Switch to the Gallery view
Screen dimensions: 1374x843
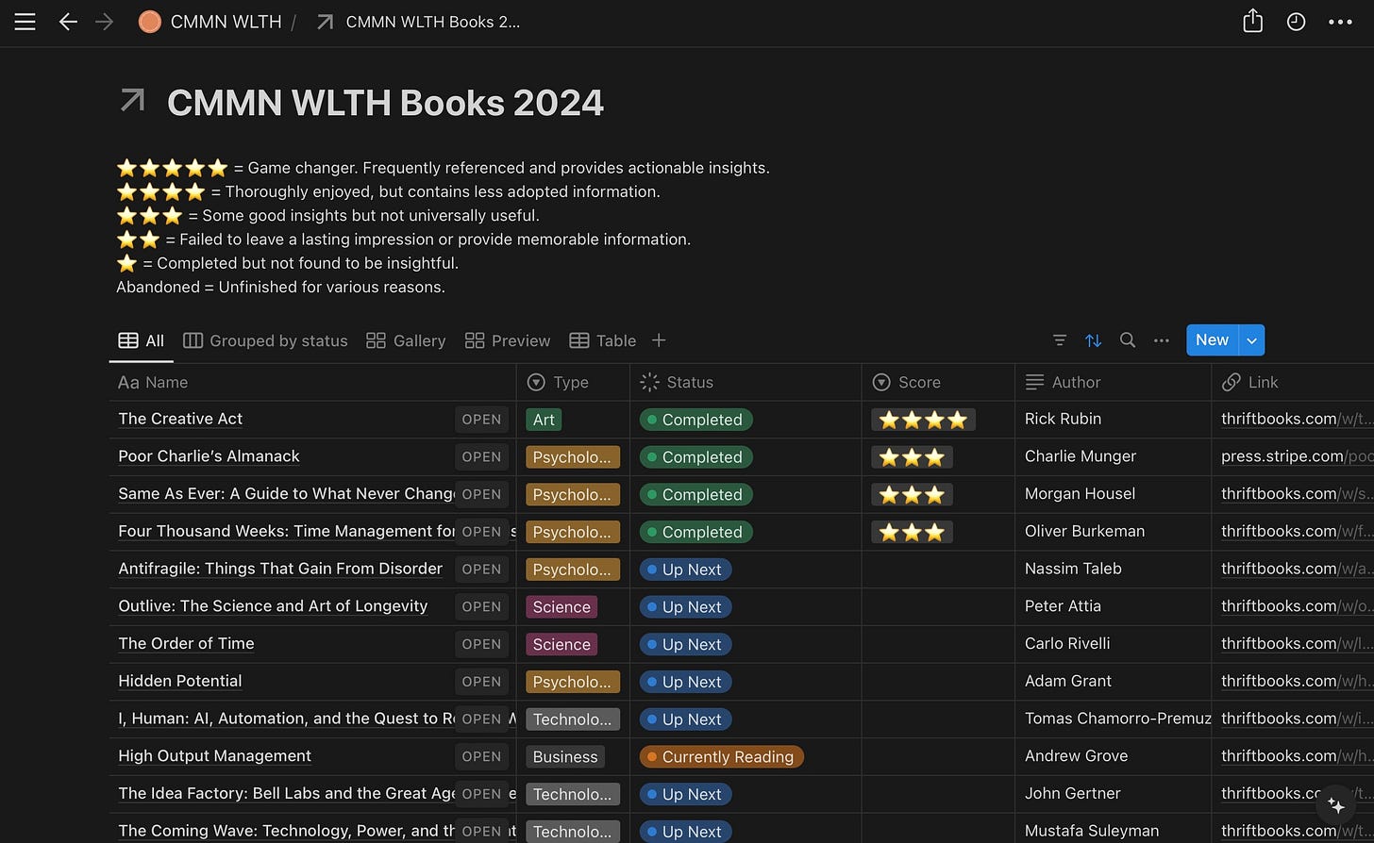(406, 340)
